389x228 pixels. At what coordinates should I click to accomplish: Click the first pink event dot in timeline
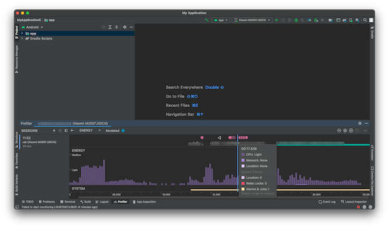[x=202, y=137]
